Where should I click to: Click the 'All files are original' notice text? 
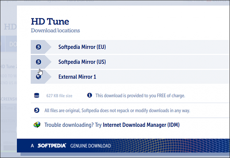click(x=117, y=111)
